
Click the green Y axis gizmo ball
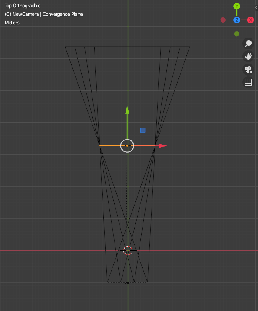click(x=237, y=6)
